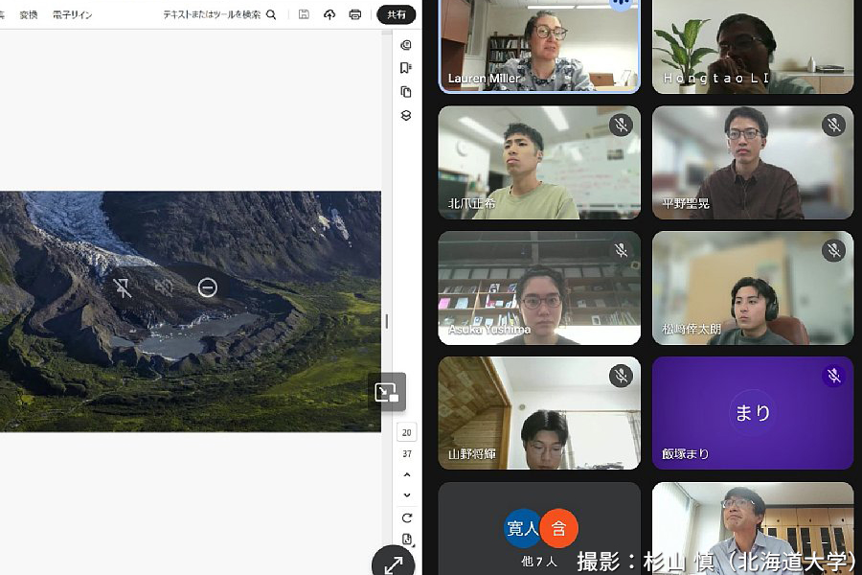This screenshot has height=575, width=862.
Task: Click the remove (minus circle) overlay icon
Action: pyautogui.click(x=208, y=287)
